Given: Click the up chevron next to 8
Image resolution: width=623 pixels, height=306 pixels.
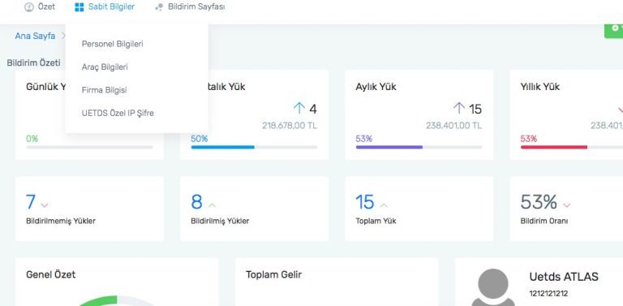Looking at the screenshot, I should [213, 205].
